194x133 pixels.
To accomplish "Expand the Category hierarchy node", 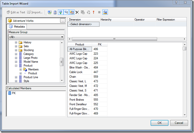I will pos(16,54).
